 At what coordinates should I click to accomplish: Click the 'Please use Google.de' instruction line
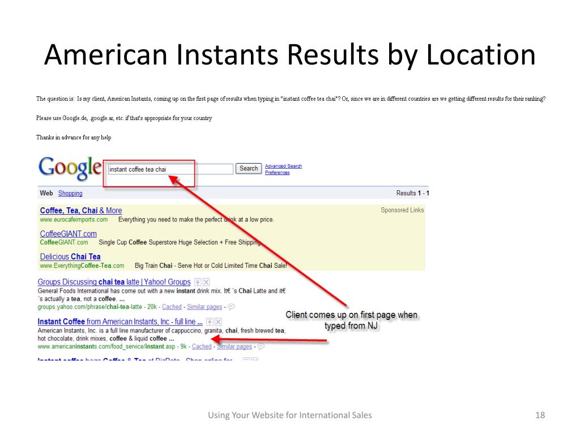click(x=124, y=118)
